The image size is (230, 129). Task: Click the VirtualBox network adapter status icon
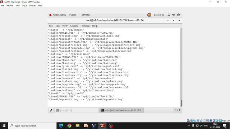198,120
